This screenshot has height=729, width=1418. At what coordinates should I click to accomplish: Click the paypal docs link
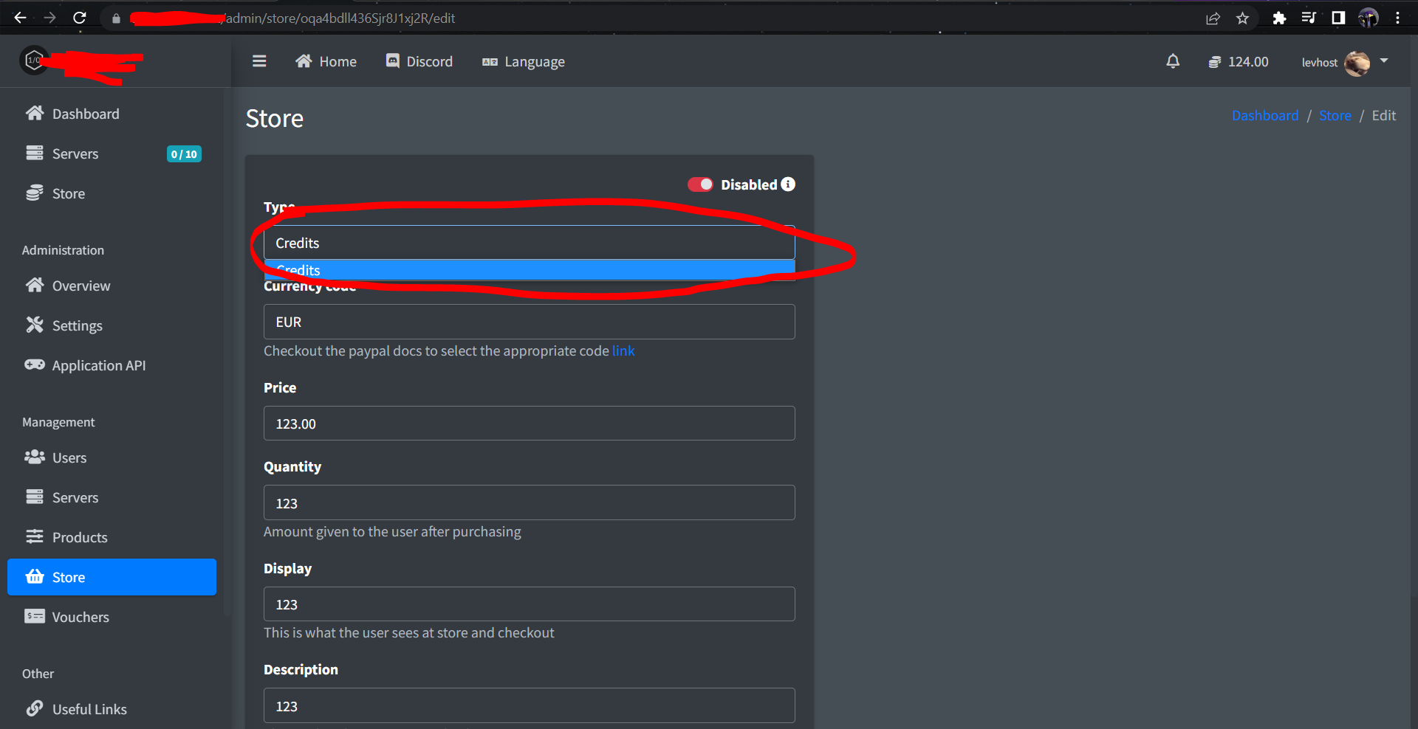point(623,350)
